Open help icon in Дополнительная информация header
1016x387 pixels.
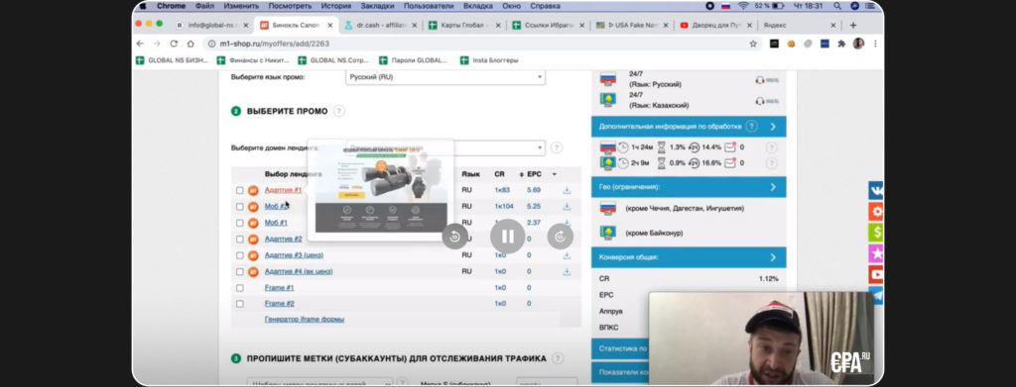(x=752, y=126)
